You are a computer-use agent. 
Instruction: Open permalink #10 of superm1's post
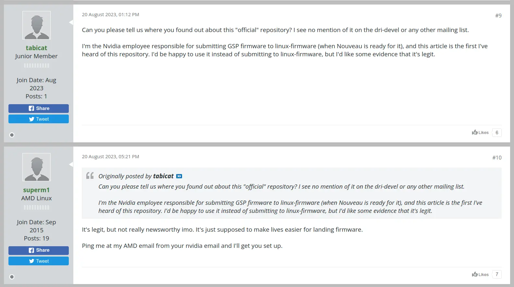[497, 158]
